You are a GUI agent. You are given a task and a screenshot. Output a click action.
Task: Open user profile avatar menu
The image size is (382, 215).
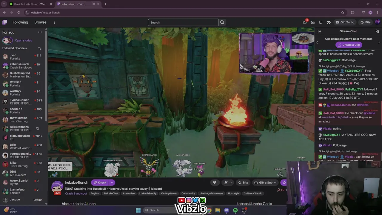click(378, 22)
